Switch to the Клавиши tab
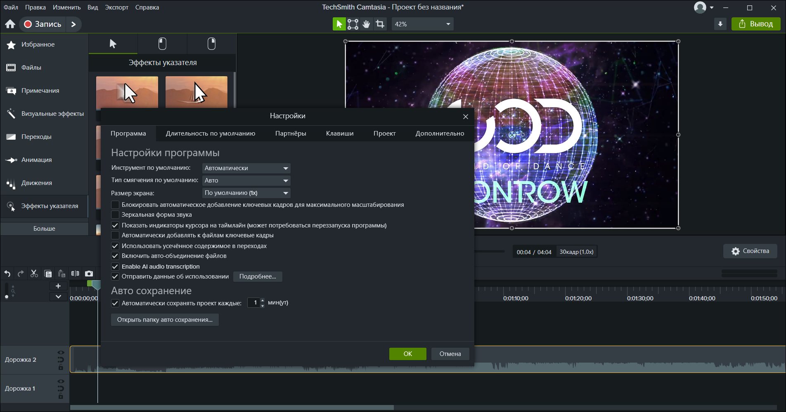786x412 pixels. pyautogui.click(x=340, y=133)
